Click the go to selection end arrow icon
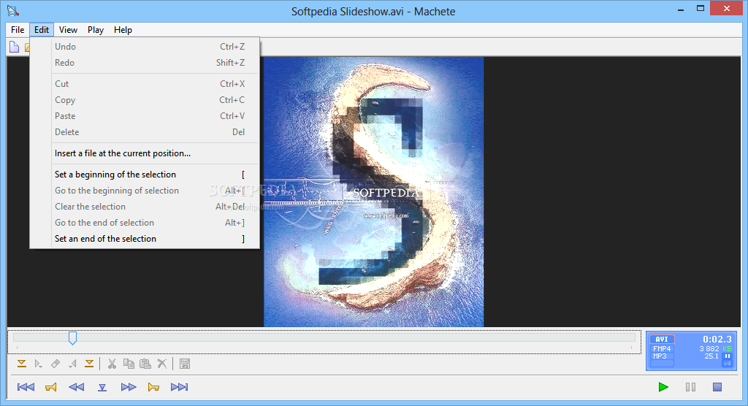This screenshot has height=406, width=748. [x=72, y=364]
